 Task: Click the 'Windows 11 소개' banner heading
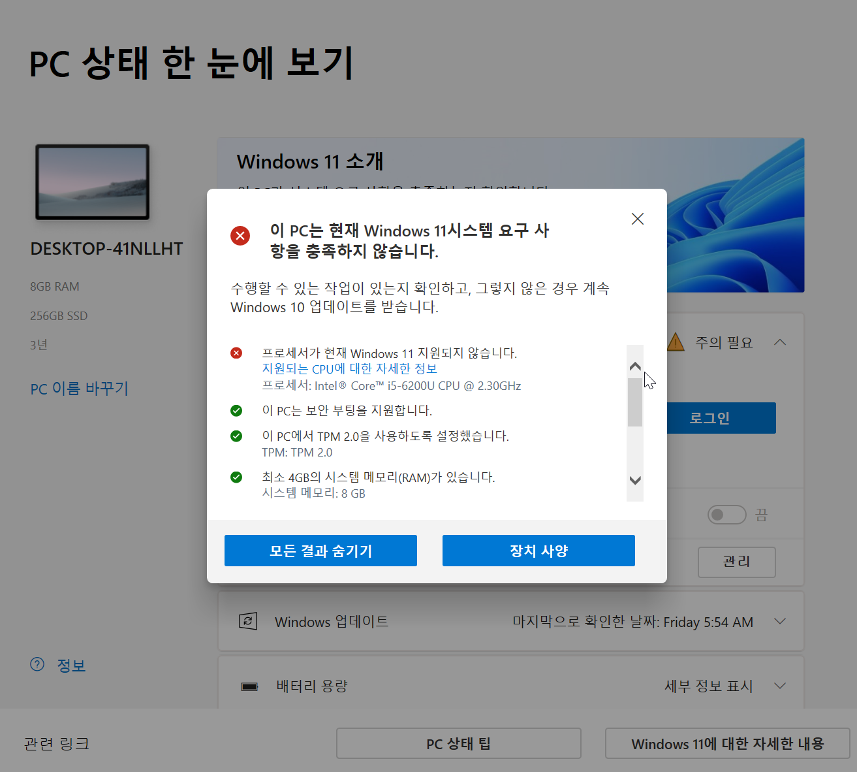[310, 161]
